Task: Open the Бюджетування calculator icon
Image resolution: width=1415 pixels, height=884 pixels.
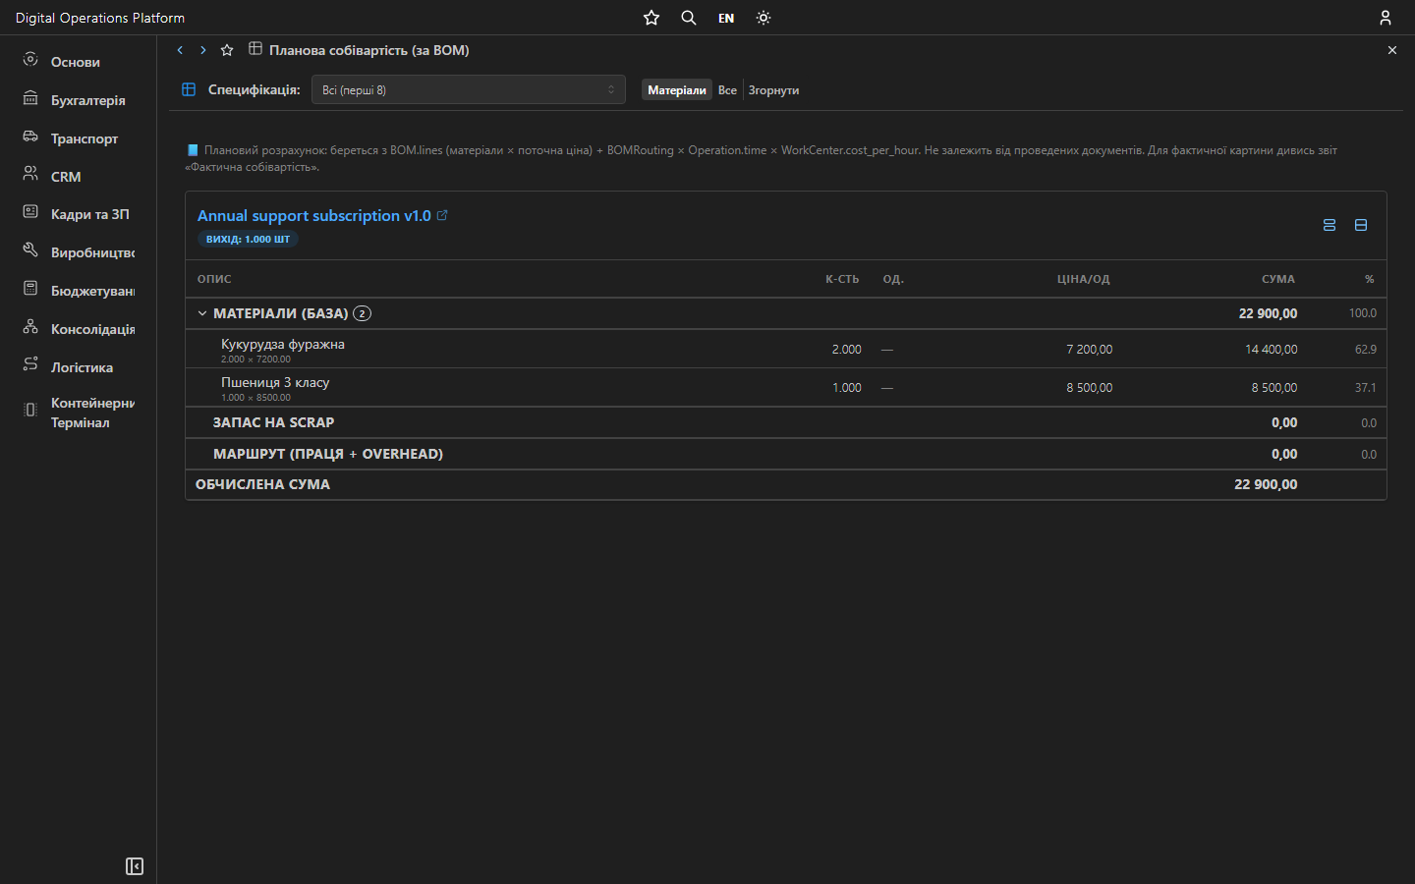Action: [x=30, y=289]
